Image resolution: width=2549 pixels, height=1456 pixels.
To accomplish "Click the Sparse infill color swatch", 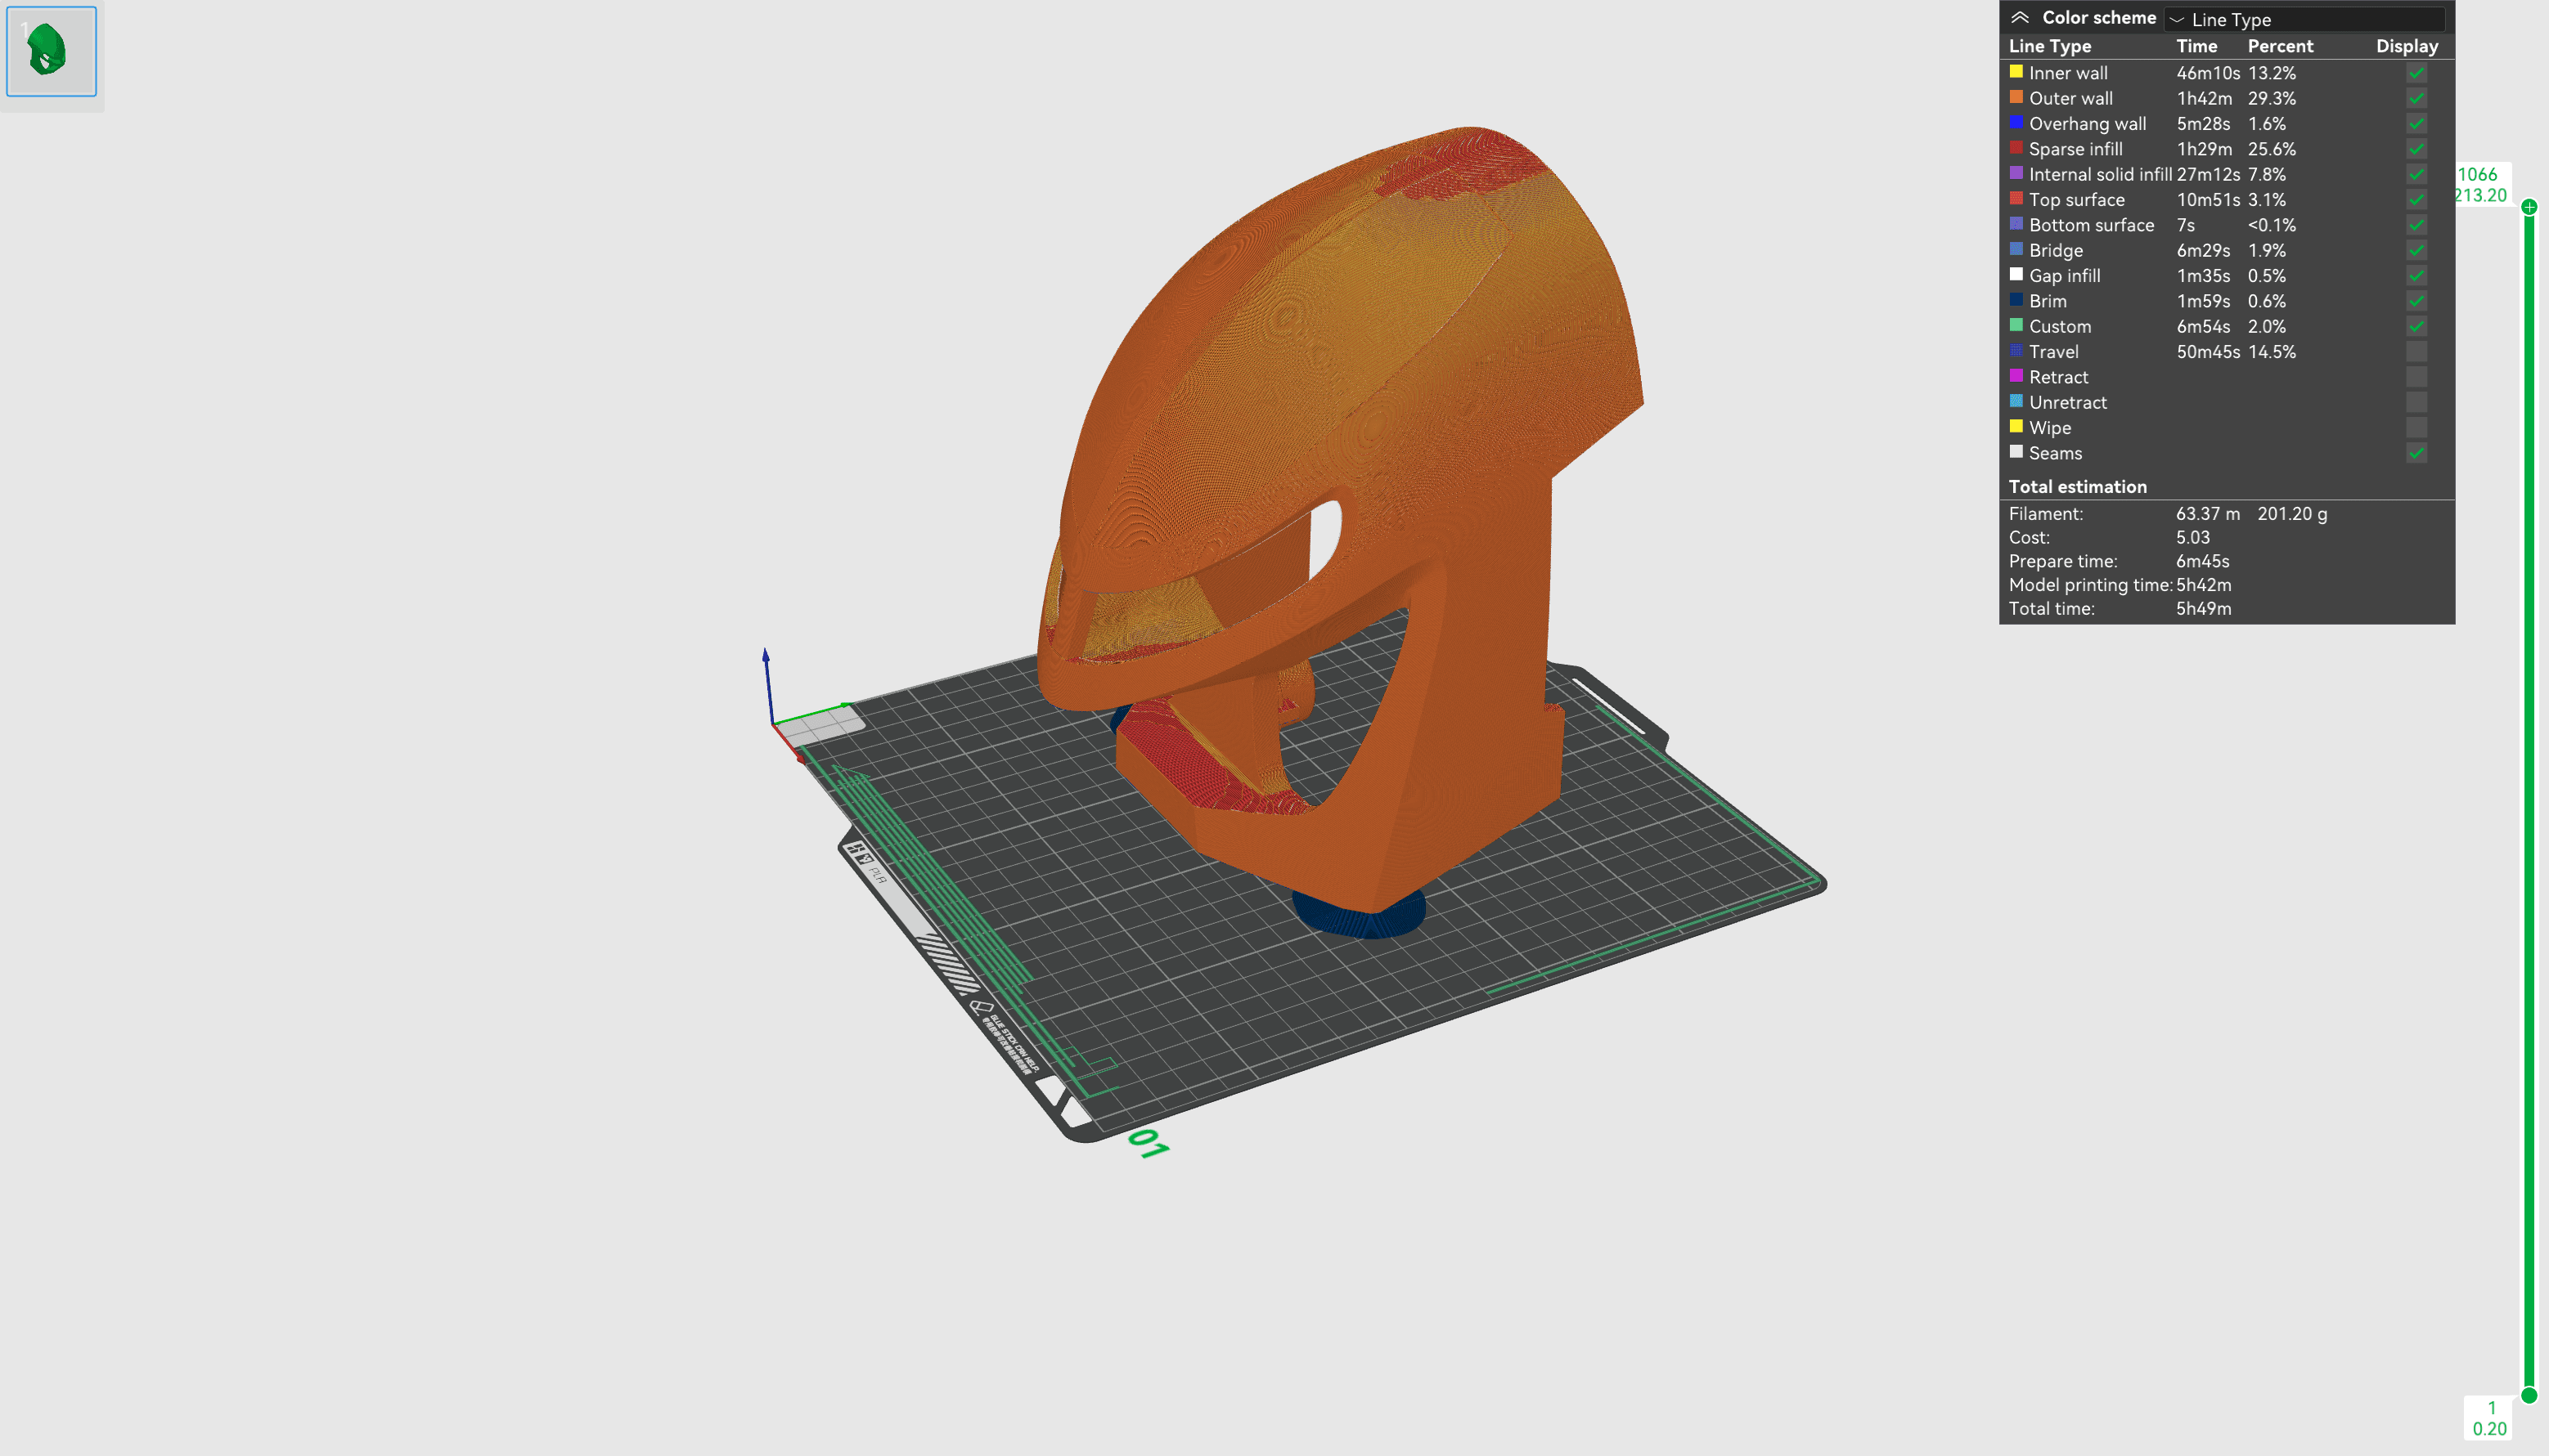I will [x=2016, y=147].
